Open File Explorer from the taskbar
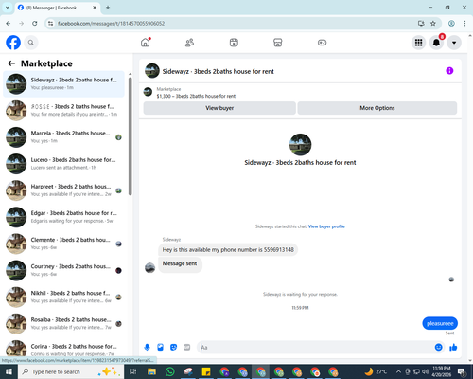473x379 pixels. 151,371
